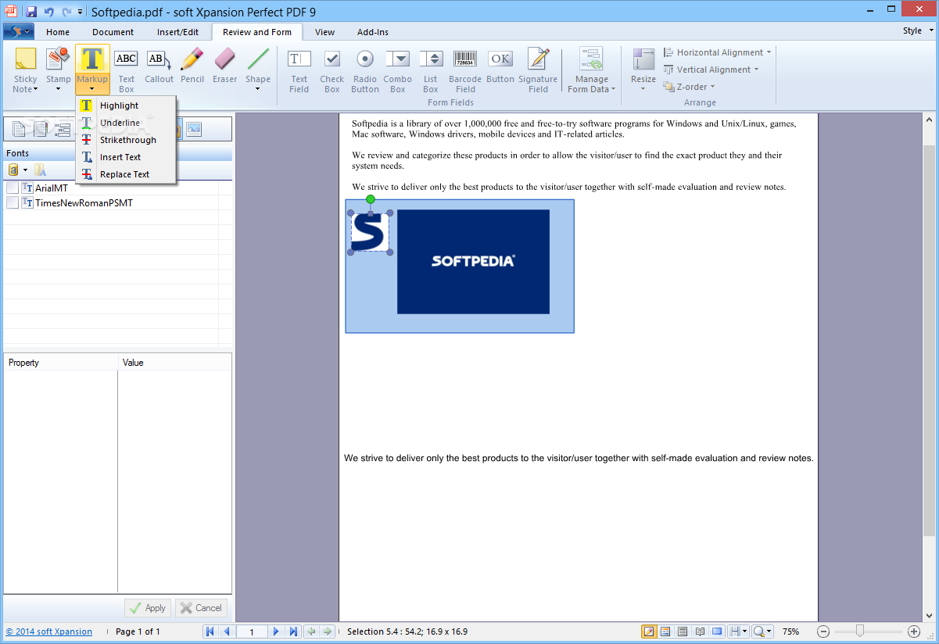
Task: Insert a Combo Box form field
Action: [398, 70]
